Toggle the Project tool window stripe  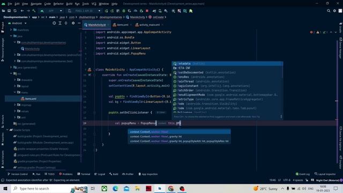point(3,27)
